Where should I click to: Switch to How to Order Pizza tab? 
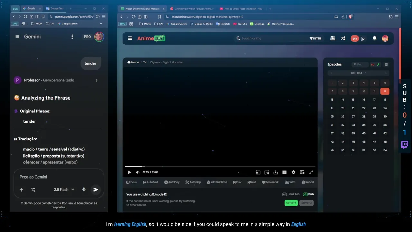[241, 9]
